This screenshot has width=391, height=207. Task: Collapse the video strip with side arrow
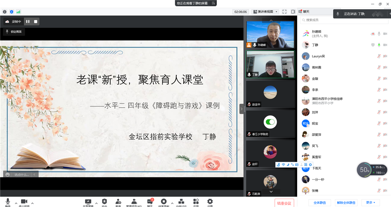pyautogui.click(x=241, y=109)
